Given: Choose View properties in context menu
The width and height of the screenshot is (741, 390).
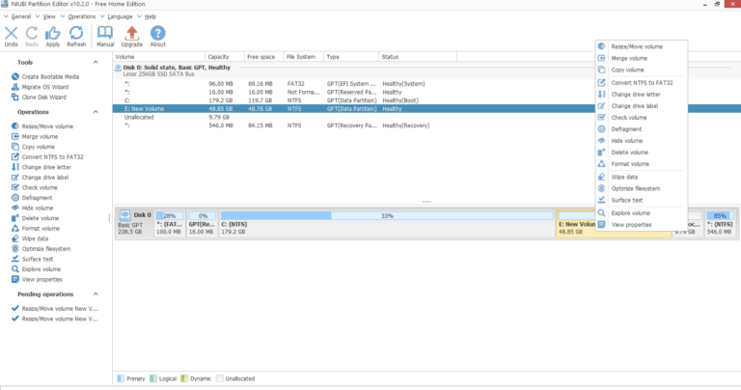Looking at the screenshot, I should (x=641, y=225).
